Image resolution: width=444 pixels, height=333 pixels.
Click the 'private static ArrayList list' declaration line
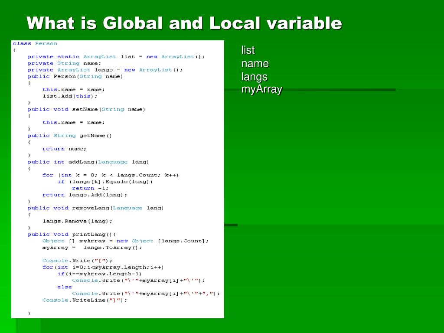pyautogui.click(x=116, y=57)
